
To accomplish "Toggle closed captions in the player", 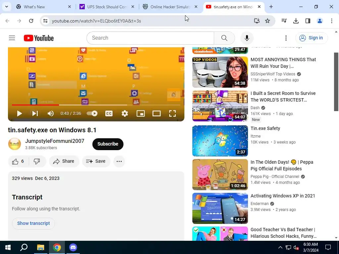I will pos(109,113).
